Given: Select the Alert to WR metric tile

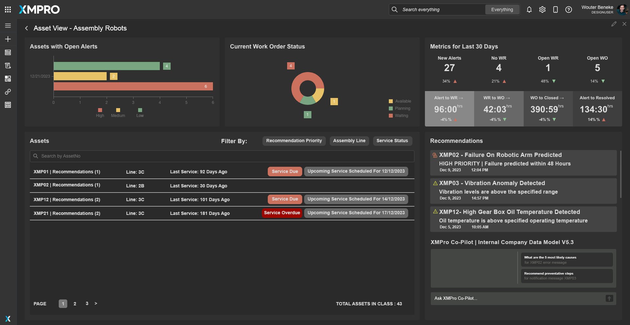Looking at the screenshot, I should 449,109.
